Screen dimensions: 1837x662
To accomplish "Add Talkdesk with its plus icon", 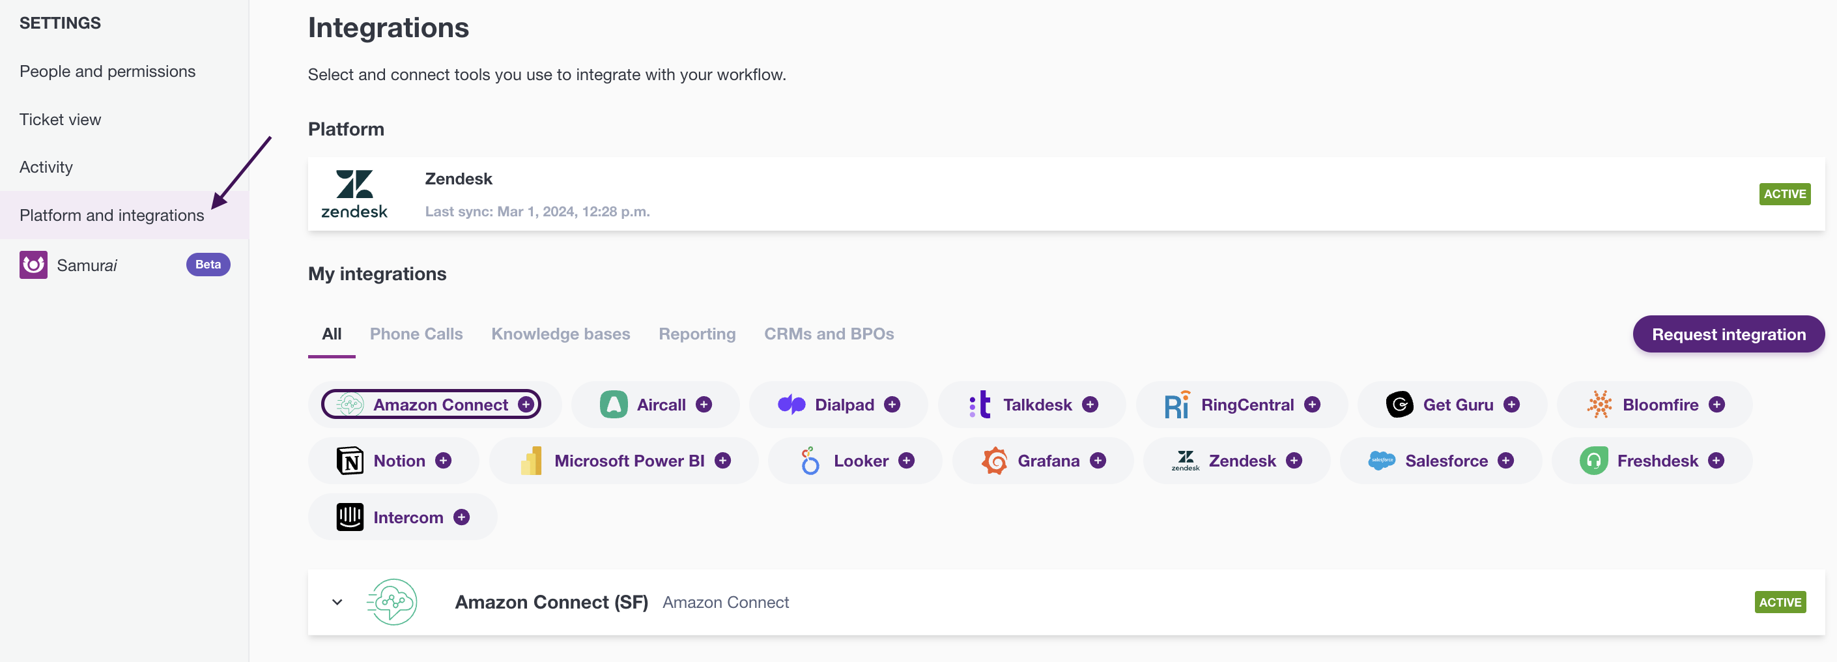I will [x=1090, y=405].
